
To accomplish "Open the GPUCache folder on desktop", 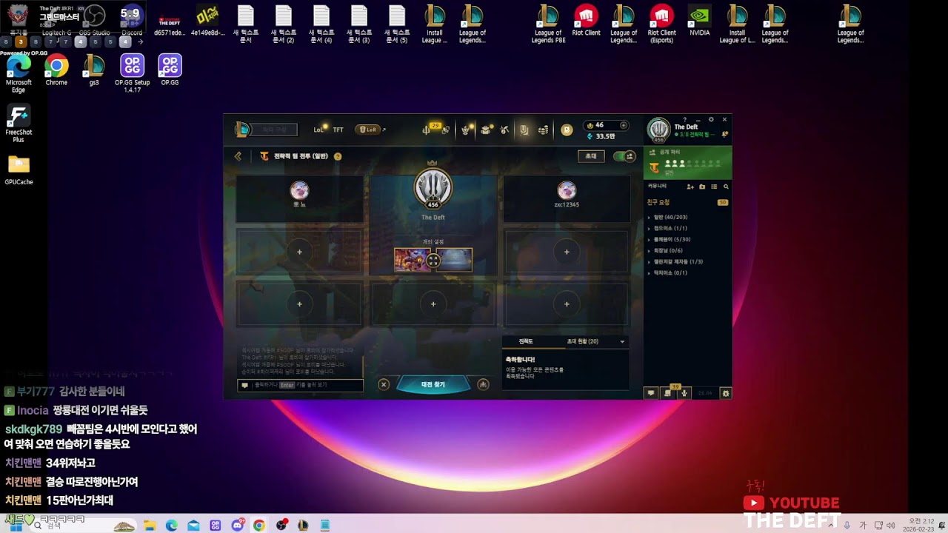I will click(x=19, y=170).
